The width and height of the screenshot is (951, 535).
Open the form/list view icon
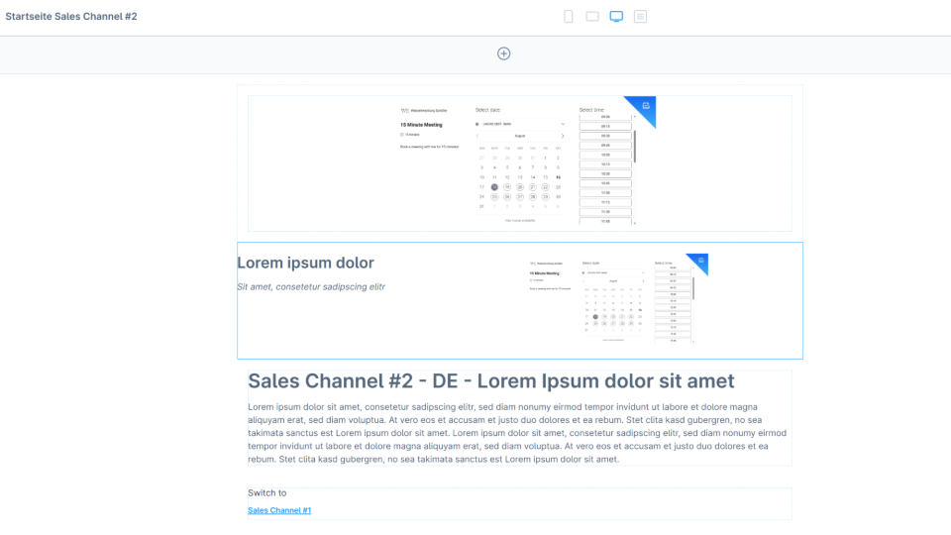click(x=641, y=17)
